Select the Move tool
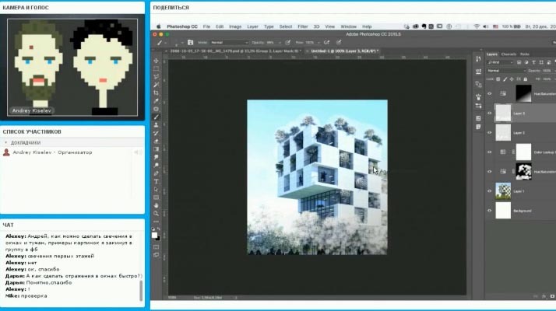The width and height of the screenshot is (556, 311). 156,61
